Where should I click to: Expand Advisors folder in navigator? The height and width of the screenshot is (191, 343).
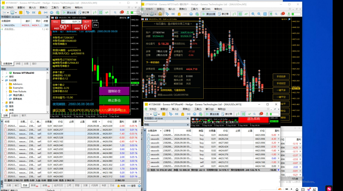pos(6,84)
